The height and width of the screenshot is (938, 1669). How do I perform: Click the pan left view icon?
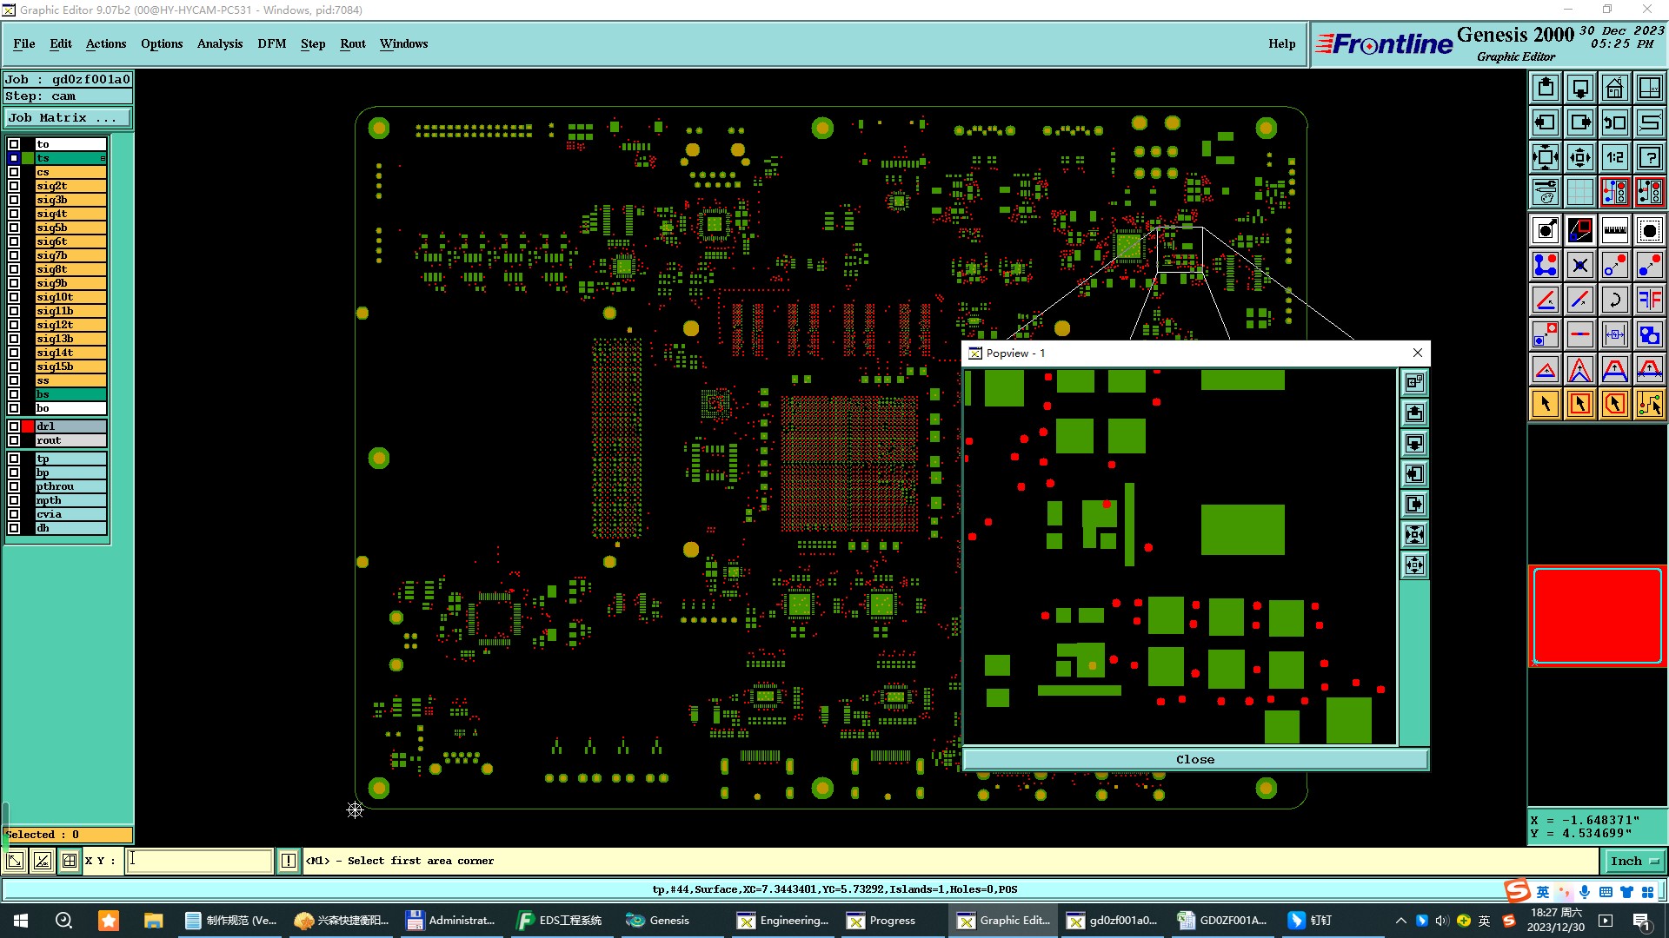coord(1546,122)
